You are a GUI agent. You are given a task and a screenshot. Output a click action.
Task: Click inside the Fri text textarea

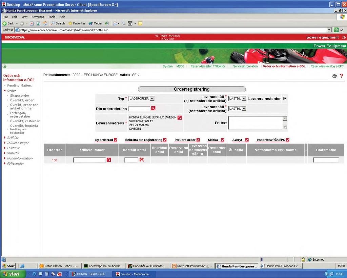256,123
